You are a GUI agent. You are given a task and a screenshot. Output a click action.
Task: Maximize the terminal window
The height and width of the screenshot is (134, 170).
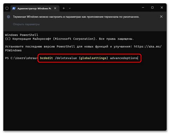(152, 7)
